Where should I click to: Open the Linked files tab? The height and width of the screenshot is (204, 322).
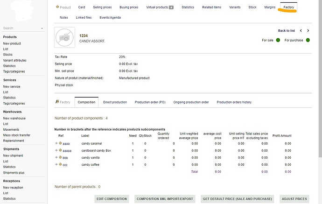[x=84, y=17]
